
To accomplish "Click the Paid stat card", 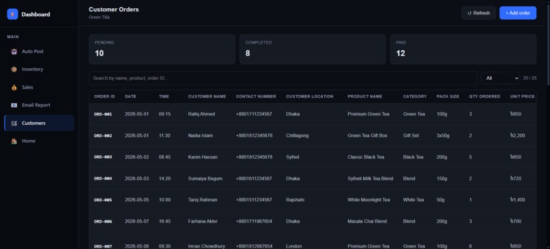I will pyautogui.click(x=463, y=49).
